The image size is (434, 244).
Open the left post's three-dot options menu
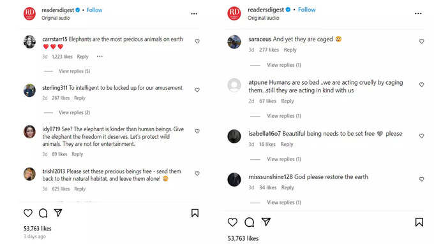[x=194, y=13]
